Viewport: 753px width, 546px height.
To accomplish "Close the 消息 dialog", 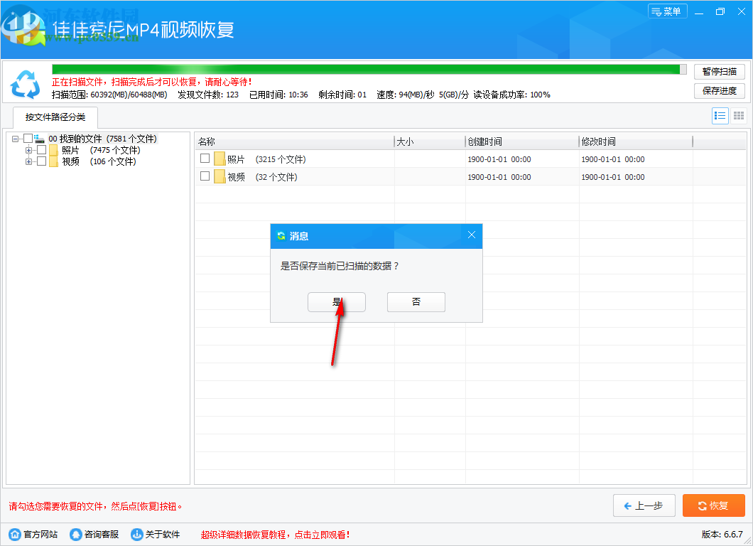I will 472,235.
